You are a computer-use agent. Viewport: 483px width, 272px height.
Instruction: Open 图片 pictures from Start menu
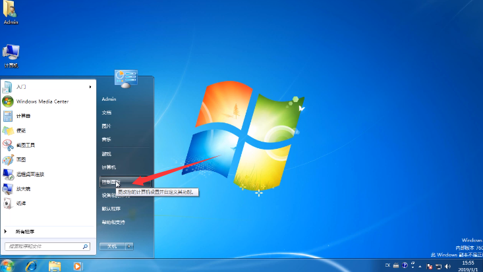(106, 126)
